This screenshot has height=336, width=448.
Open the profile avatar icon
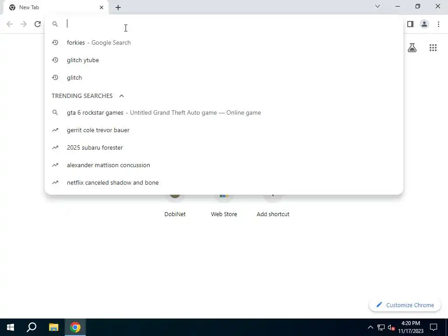coord(424,24)
